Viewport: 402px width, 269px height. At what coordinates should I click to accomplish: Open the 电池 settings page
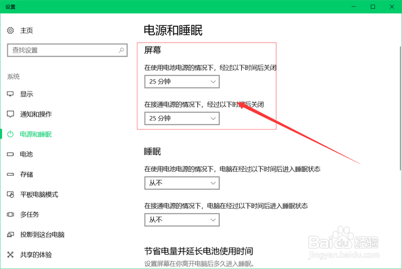click(27, 154)
